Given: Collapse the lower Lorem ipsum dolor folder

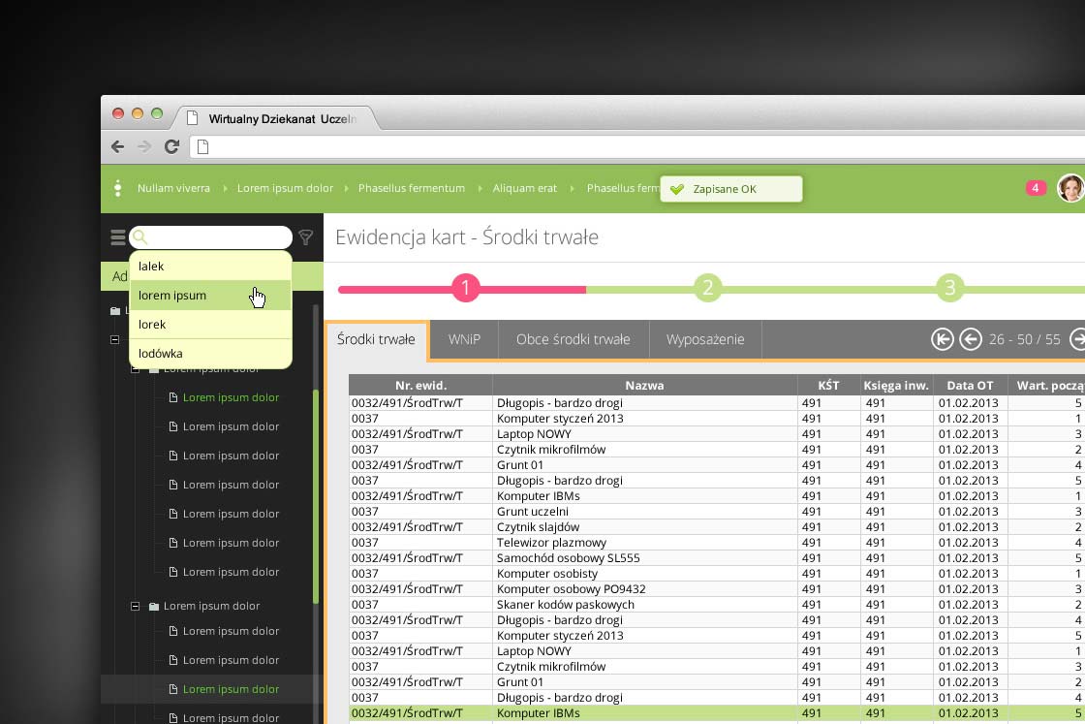Looking at the screenshot, I should pos(136,606).
